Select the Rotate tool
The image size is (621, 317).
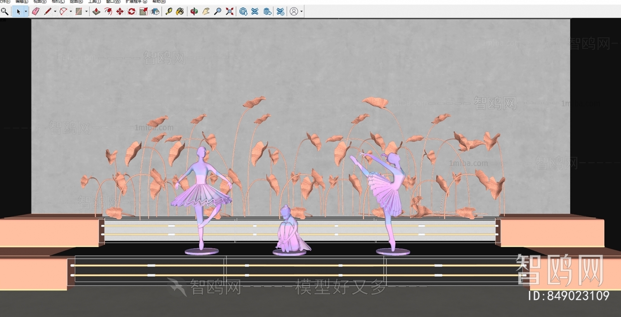tap(132, 12)
